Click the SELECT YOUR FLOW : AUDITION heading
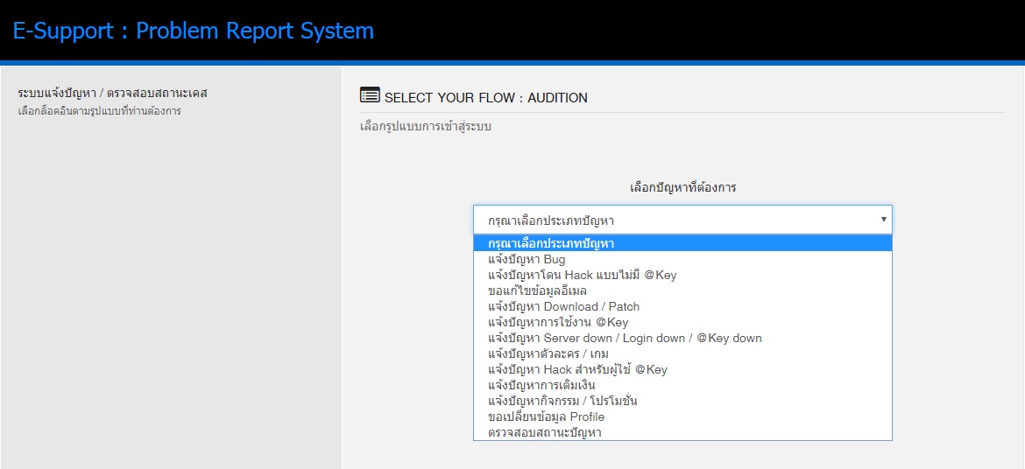The height and width of the screenshot is (469, 1025). point(485,98)
